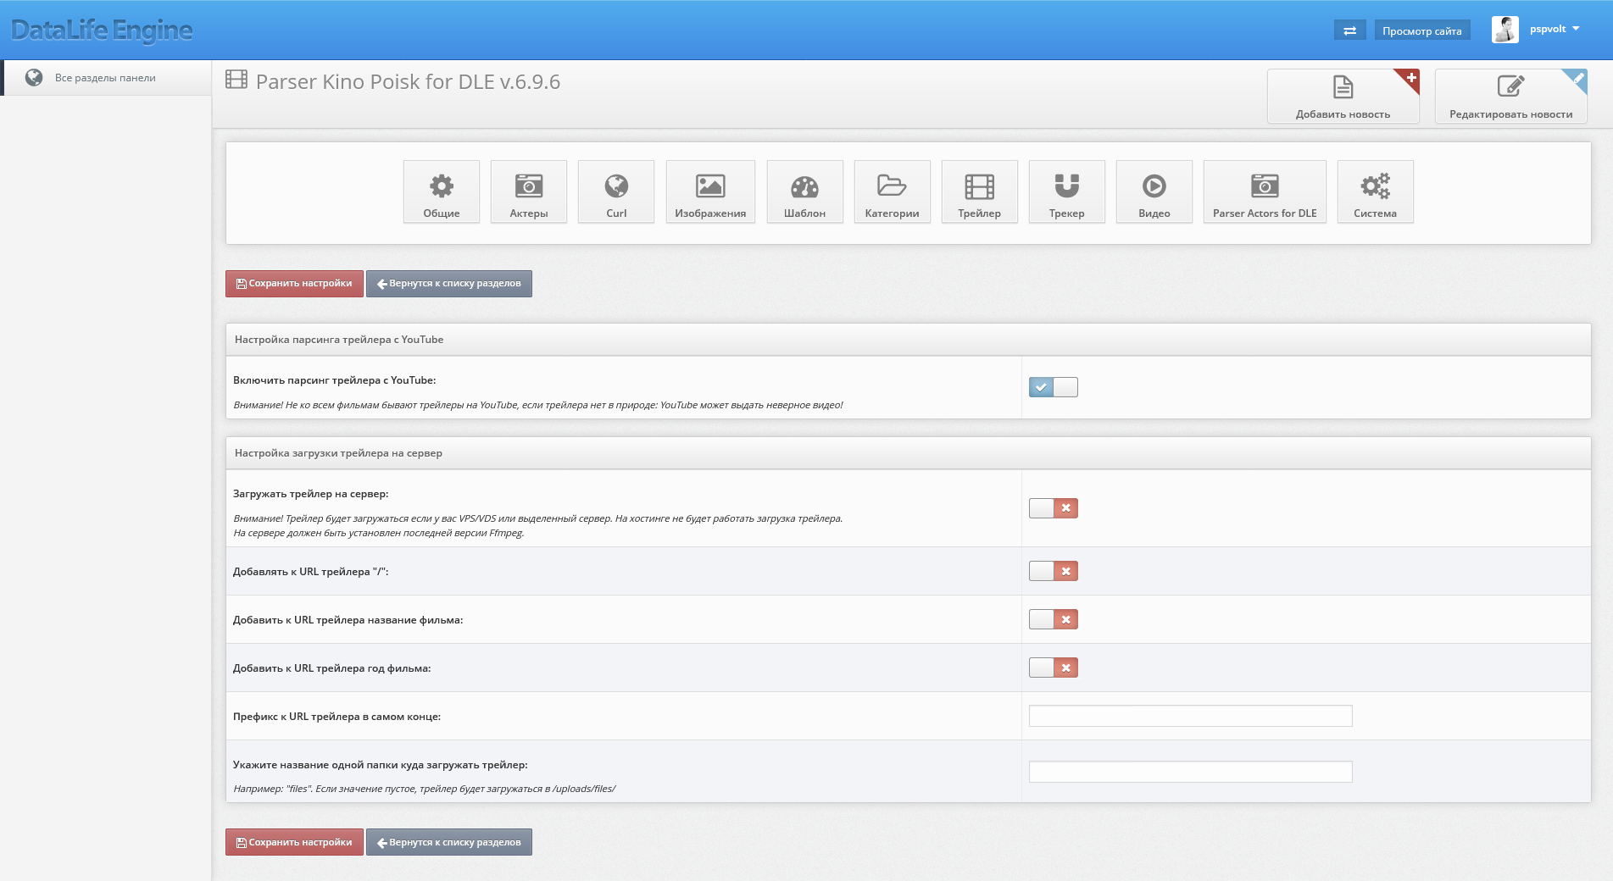Click the user avatar image
Viewport: 1613px width, 881px height.
coord(1505,30)
